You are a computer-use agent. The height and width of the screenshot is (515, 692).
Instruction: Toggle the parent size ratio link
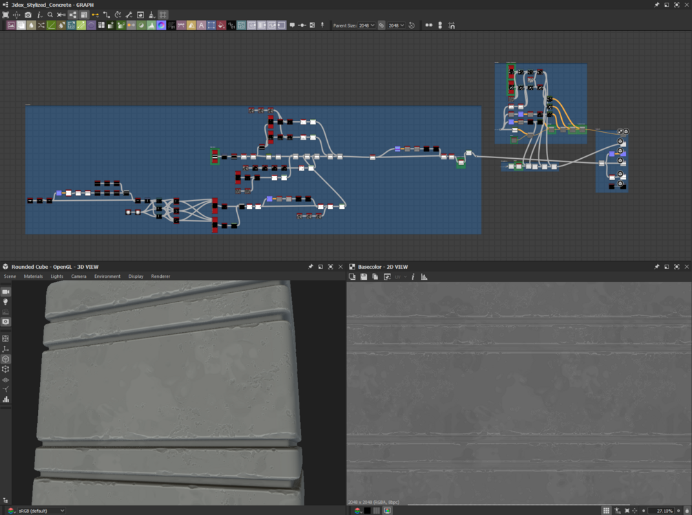pos(381,25)
